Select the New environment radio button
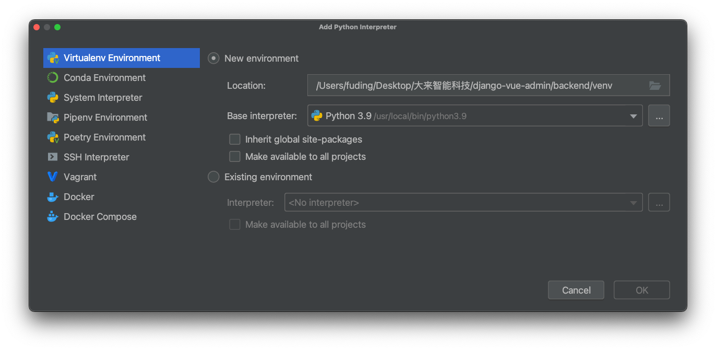Image resolution: width=716 pixels, height=350 pixels. tap(213, 59)
